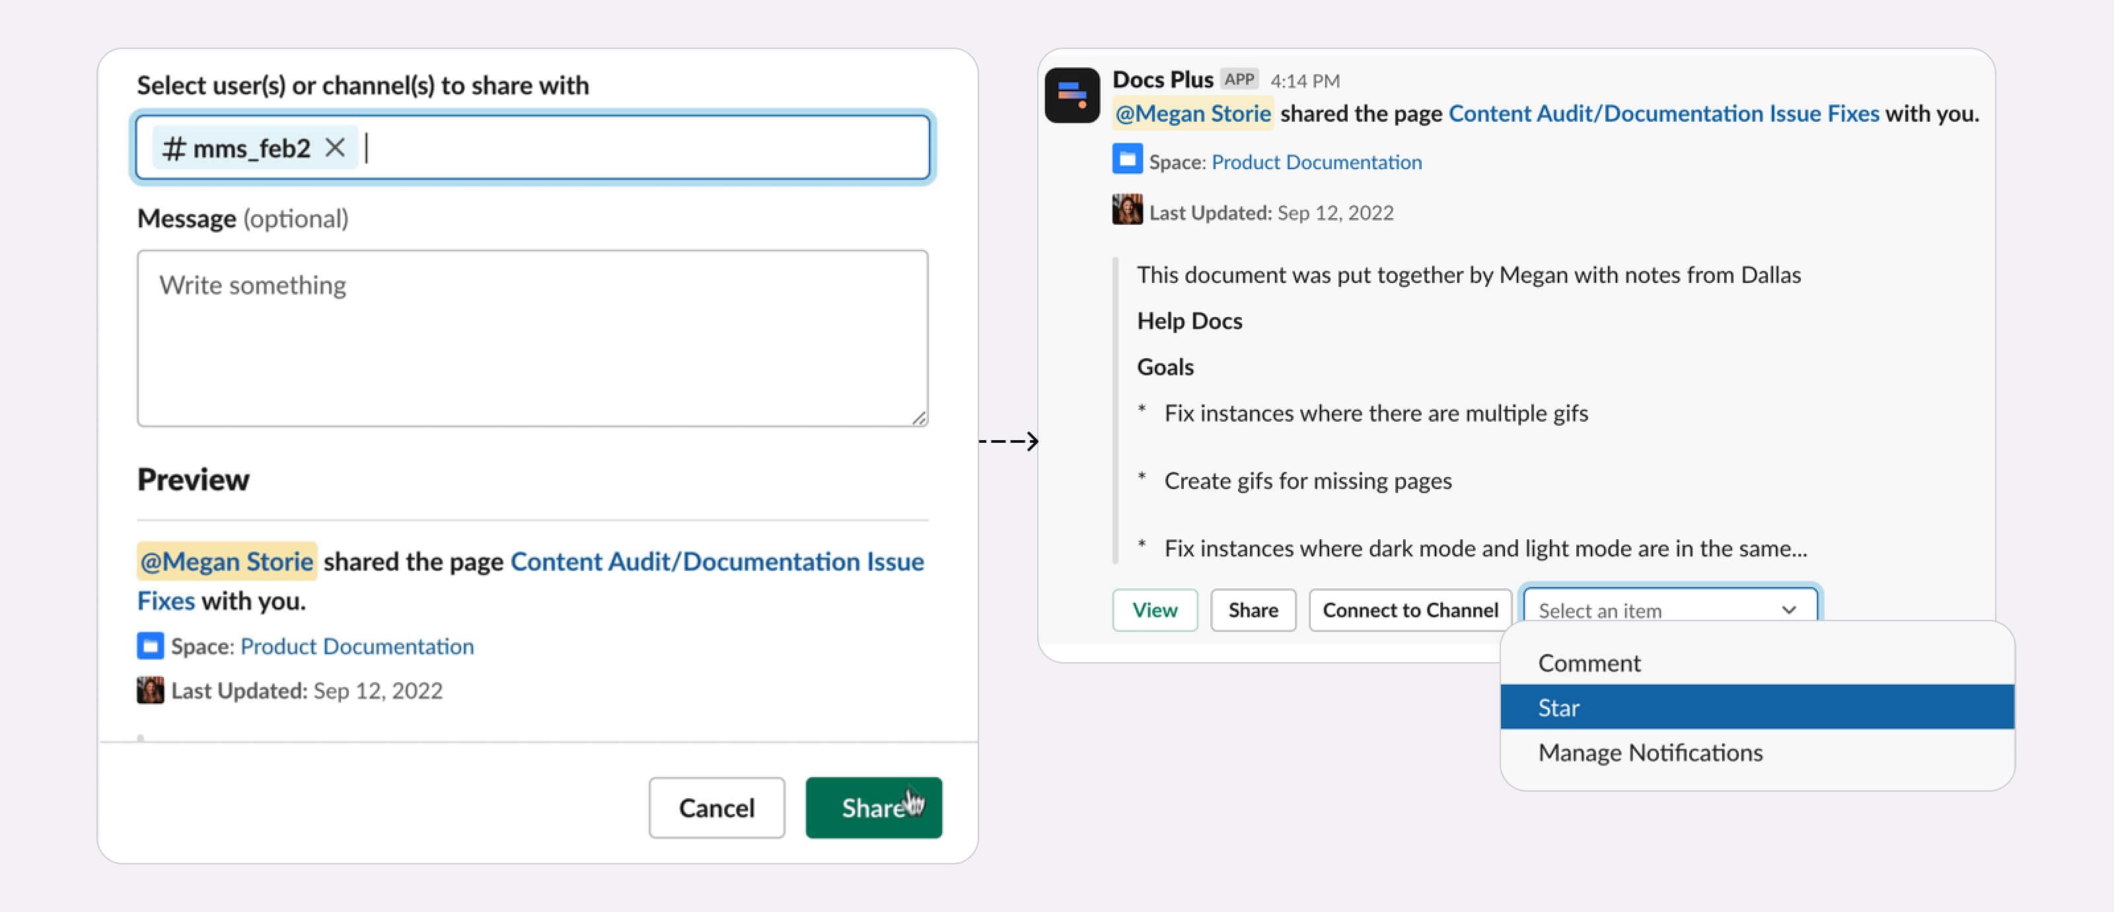Image resolution: width=2114 pixels, height=912 pixels.
Task: Click the dropdown chevron arrow
Action: pyautogui.click(x=1789, y=610)
